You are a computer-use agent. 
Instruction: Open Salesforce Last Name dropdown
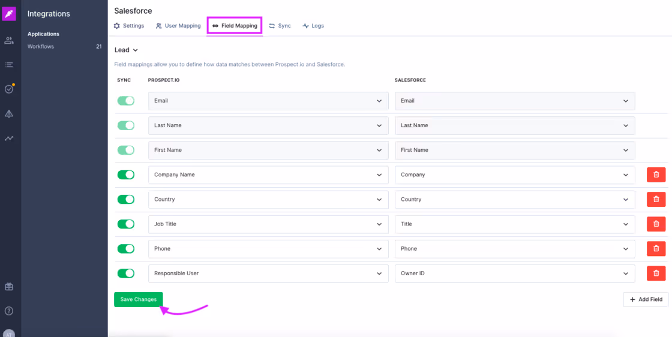pos(515,125)
